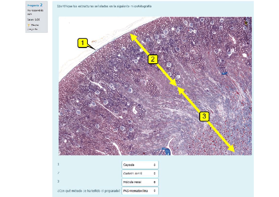Select the 'Valor: 1.00' score text

coord(34,19)
